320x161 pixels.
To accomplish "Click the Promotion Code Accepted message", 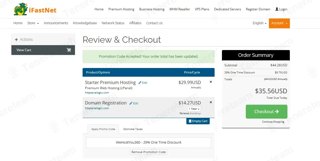I will pyautogui.click(x=149, y=56).
